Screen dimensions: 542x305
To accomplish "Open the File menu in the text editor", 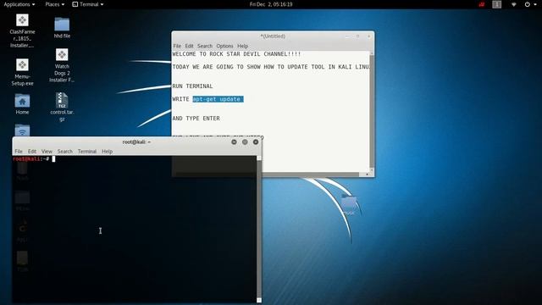I will click(x=177, y=46).
